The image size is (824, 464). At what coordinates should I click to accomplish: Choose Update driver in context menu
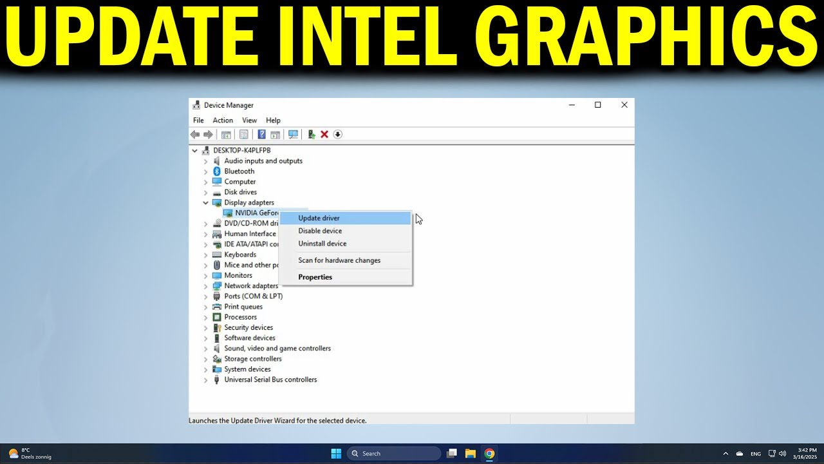click(346, 218)
